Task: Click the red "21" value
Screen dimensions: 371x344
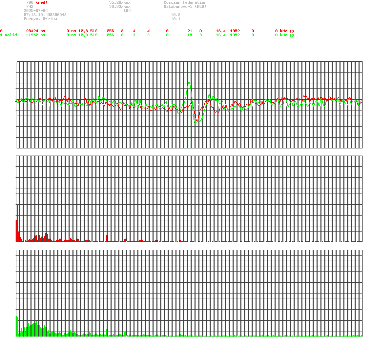Action: (x=190, y=31)
